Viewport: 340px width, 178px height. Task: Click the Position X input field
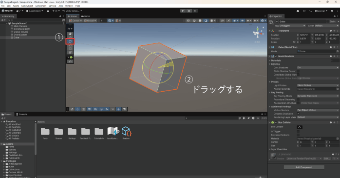[x=305, y=35]
